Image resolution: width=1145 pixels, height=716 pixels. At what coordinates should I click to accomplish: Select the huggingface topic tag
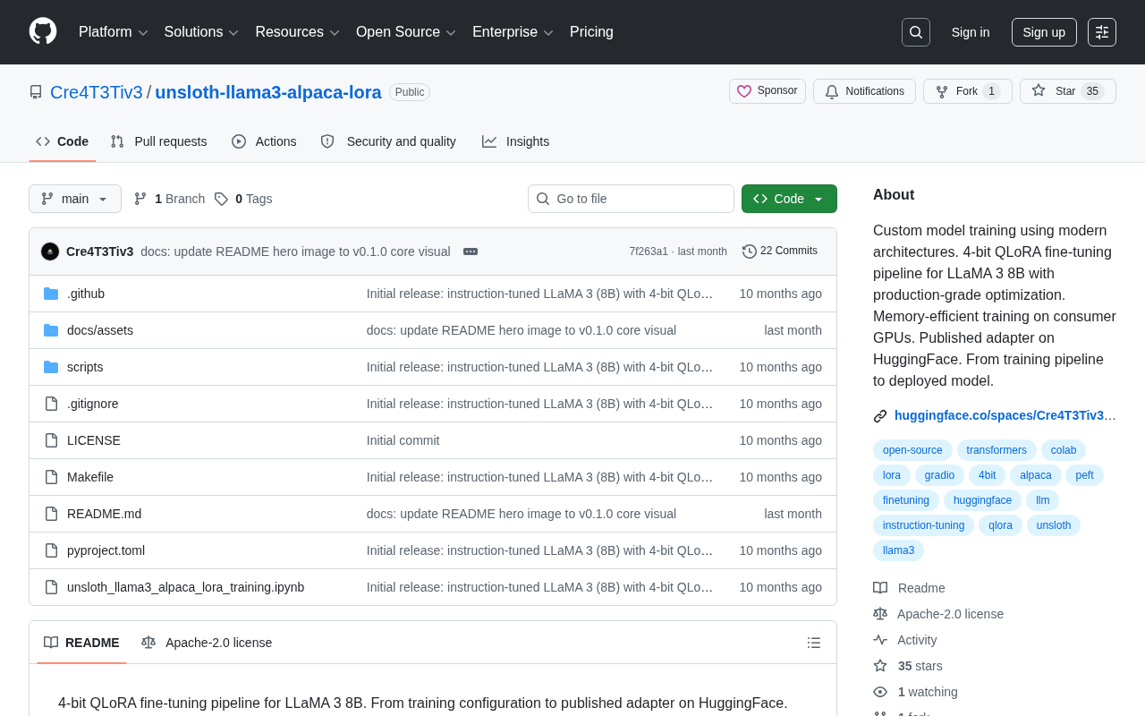coord(982,500)
